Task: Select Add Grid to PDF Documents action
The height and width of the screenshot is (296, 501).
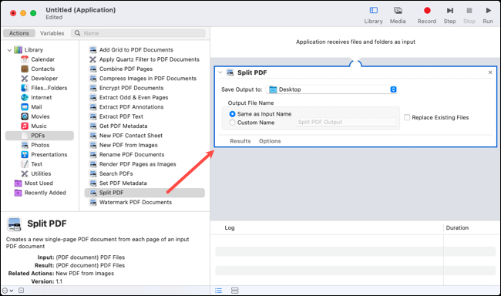Action: point(136,50)
